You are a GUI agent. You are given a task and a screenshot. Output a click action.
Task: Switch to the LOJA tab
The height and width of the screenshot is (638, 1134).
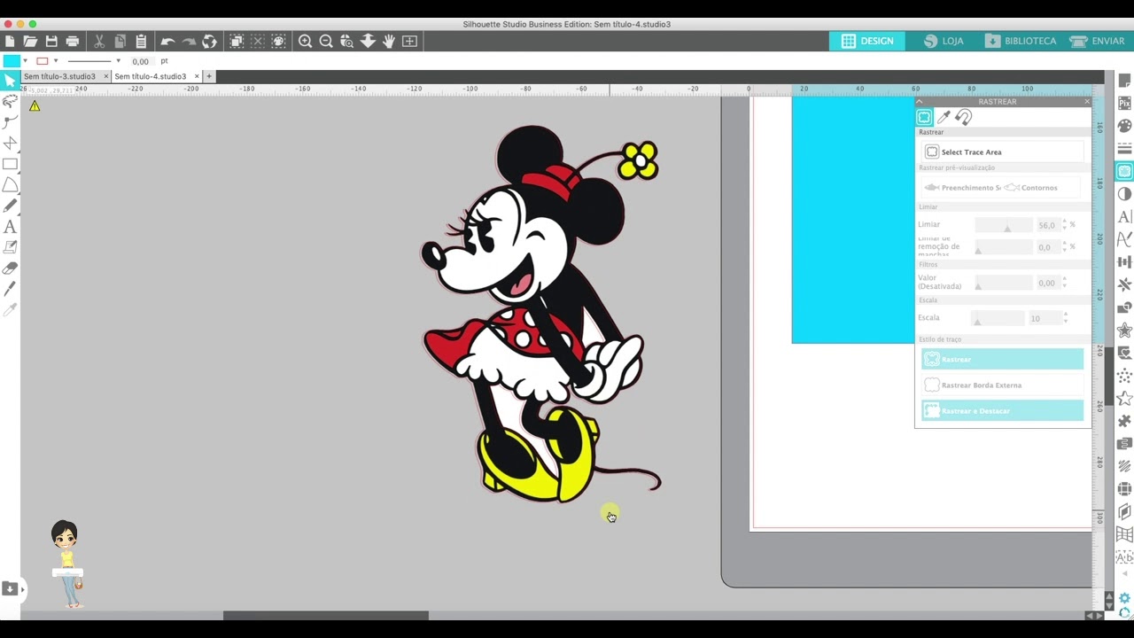click(x=944, y=42)
